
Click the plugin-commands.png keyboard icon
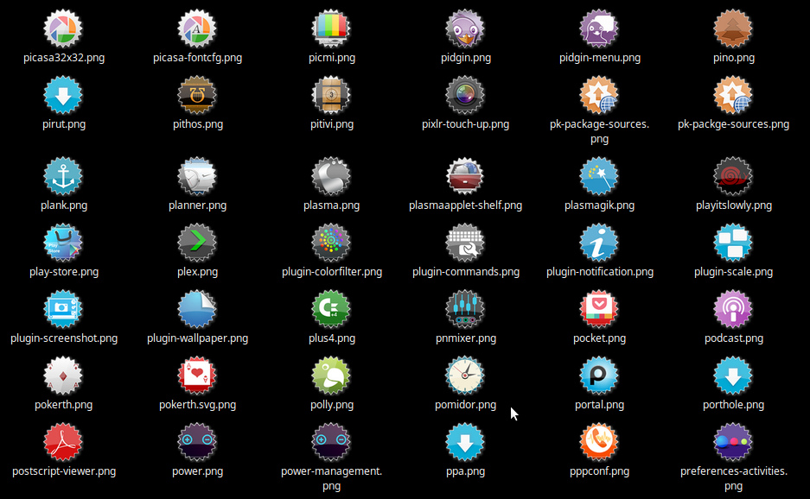tap(465, 243)
